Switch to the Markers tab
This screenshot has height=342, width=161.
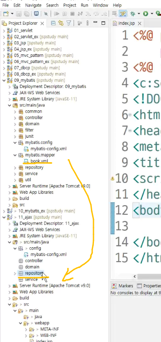pyautogui.click(x=122, y=286)
